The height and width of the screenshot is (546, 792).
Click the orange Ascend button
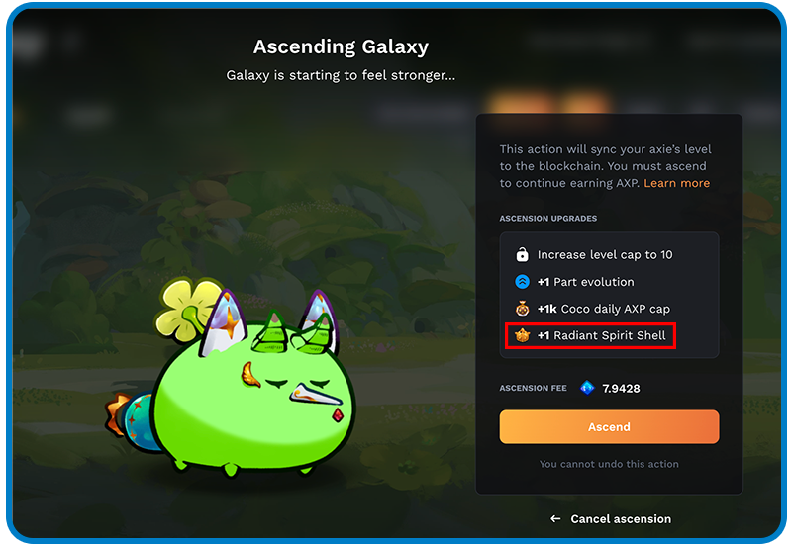pos(609,427)
